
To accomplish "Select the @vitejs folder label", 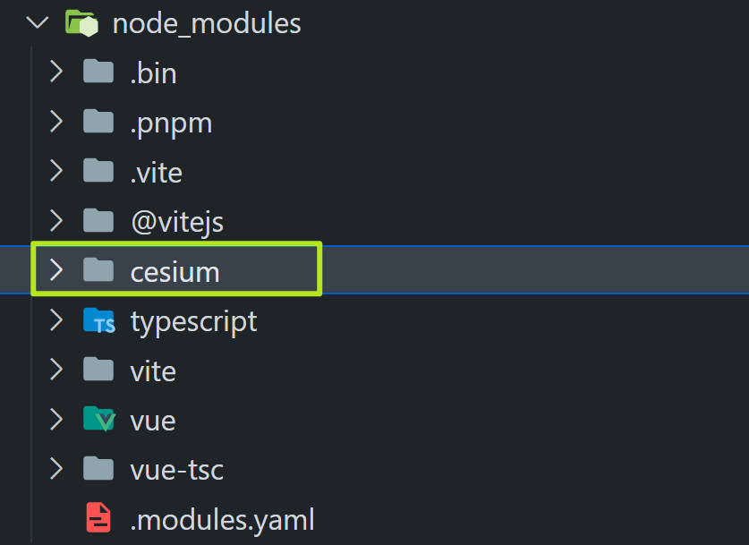I will click(177, 223).
